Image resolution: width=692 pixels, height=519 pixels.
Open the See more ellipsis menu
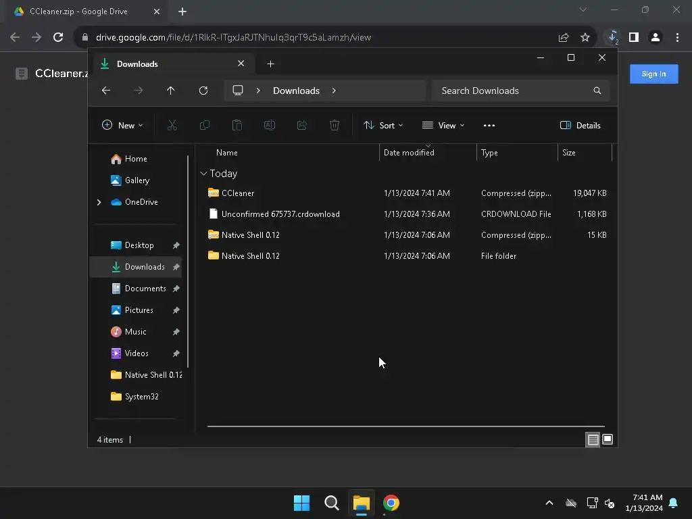click(489, 125)
